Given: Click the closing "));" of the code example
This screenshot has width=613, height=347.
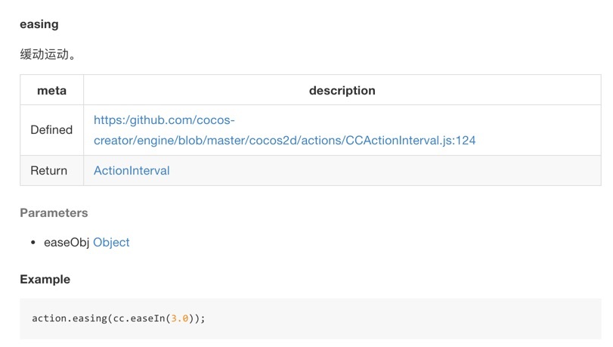Looking at the screenshot, I should tap(197, 318).
